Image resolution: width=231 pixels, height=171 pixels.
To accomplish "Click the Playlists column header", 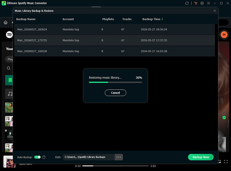I will click(x=108, y=19).
